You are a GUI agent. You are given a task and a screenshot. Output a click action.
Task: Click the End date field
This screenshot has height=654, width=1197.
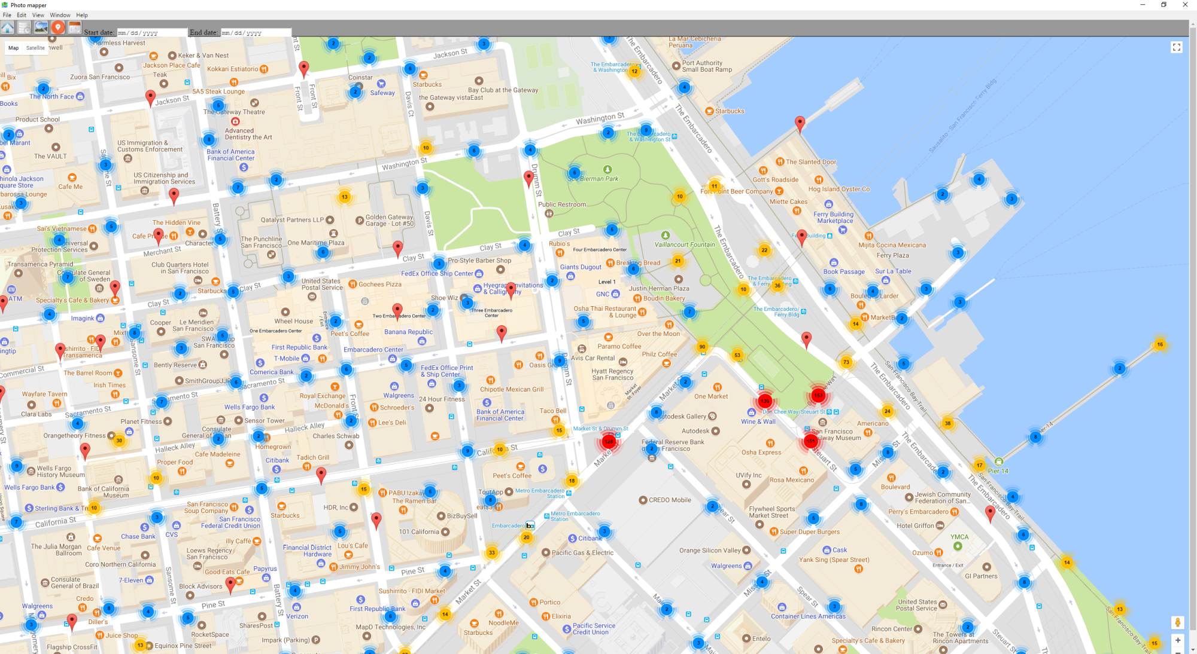tap(256, 33)
